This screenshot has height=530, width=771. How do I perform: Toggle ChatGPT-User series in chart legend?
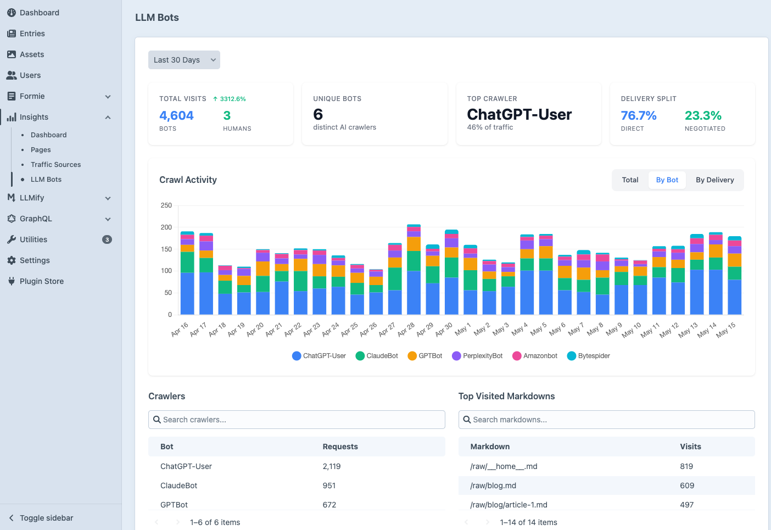tap(319, 356)
